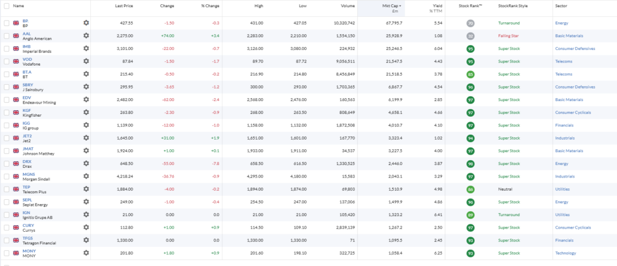Open the gear icon for Jet2
The height and width of the screenshot is (266, 617).
tap(86, 138)
